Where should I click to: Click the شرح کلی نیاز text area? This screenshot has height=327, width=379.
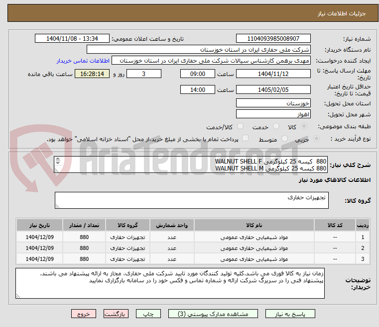(x=191, y=164)
